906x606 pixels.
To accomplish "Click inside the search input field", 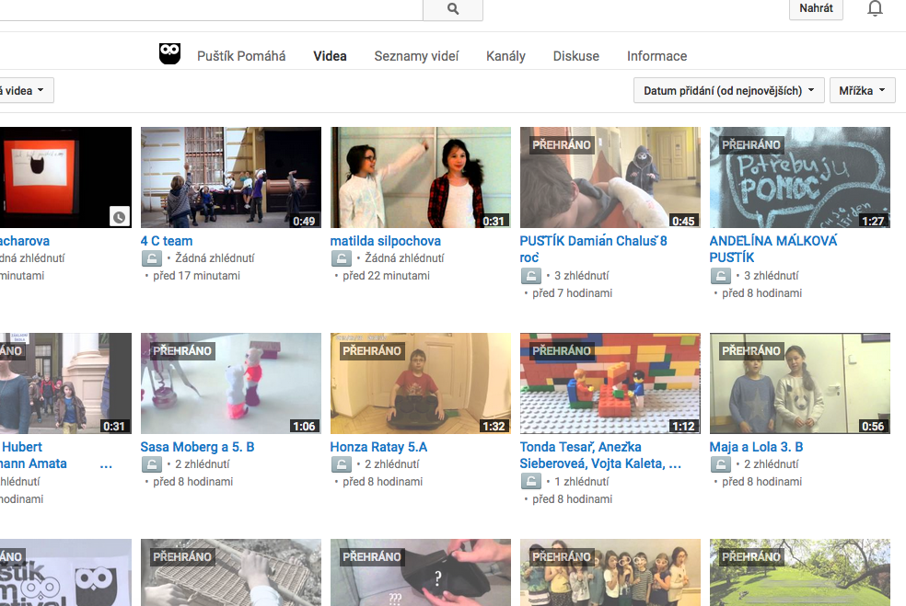I will click(x=212, y=9).
